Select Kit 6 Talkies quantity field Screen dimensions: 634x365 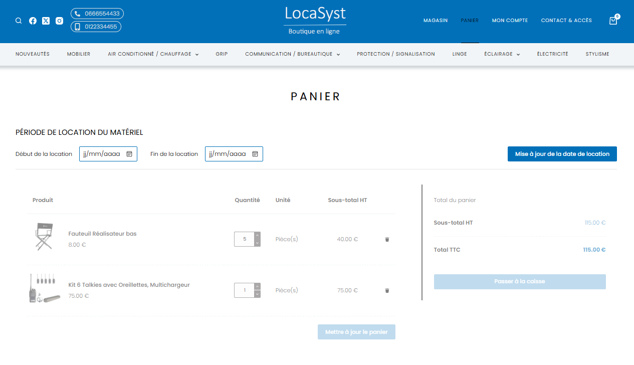pos(245,290)
